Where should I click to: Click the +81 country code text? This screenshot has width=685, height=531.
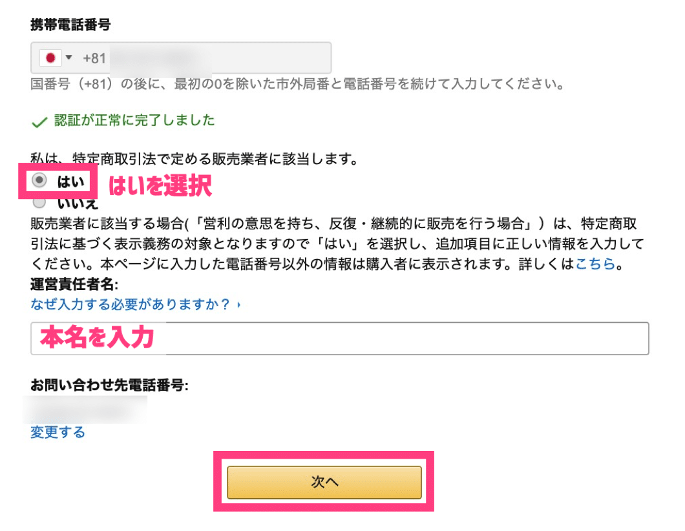coord(94,58)
